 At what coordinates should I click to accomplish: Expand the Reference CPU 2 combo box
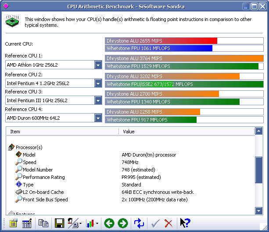(98, 83)
